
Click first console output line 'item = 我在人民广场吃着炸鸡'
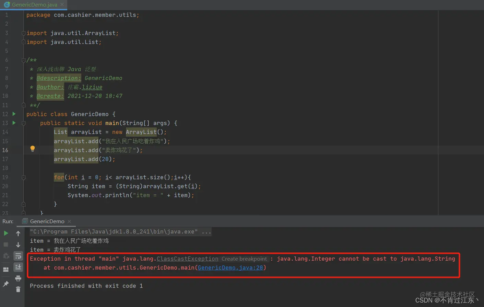click(69, 241)
